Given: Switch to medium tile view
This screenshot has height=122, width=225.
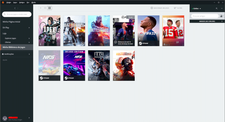Looking at the screenshot, I should 45,8.
